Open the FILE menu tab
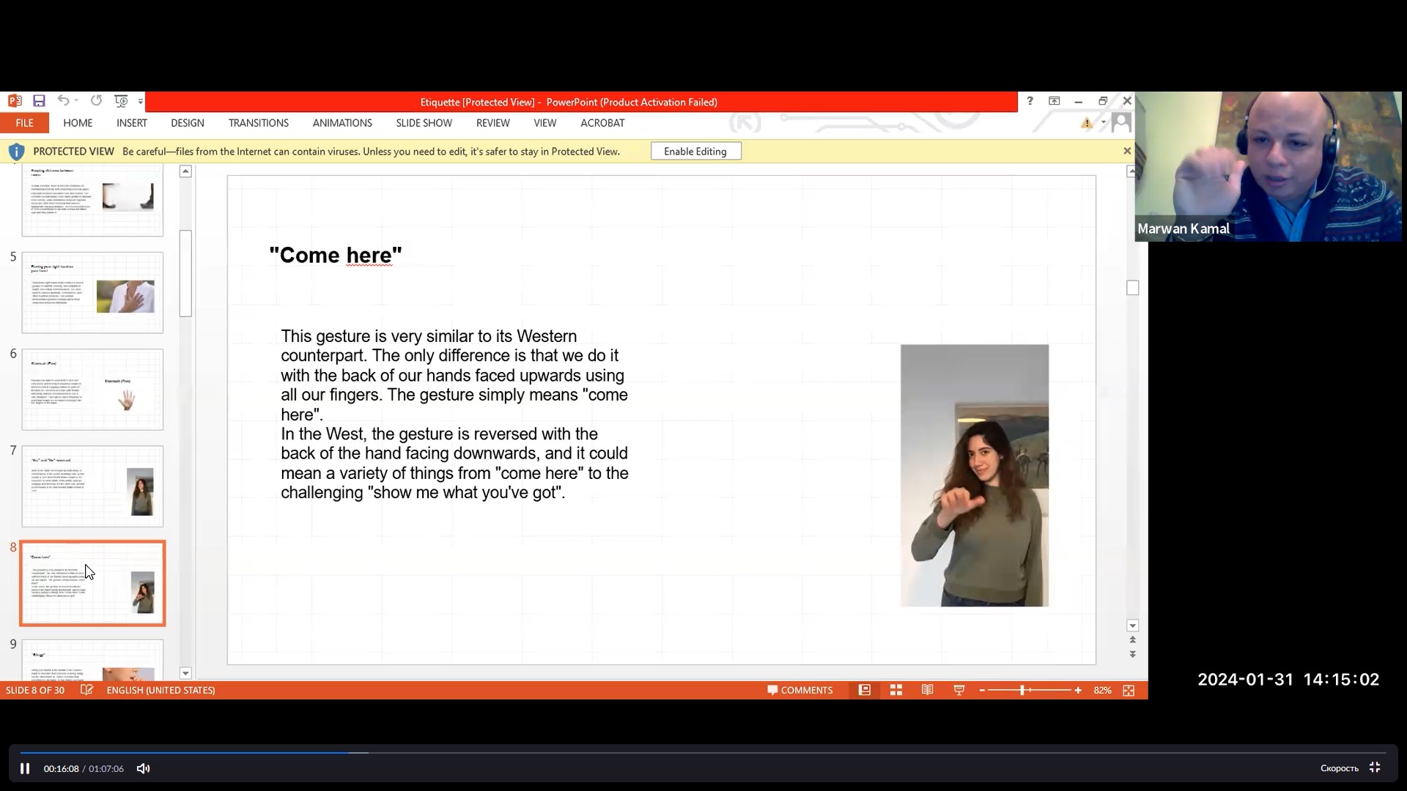Screen dimensions: 1407x791 point(24,123)
